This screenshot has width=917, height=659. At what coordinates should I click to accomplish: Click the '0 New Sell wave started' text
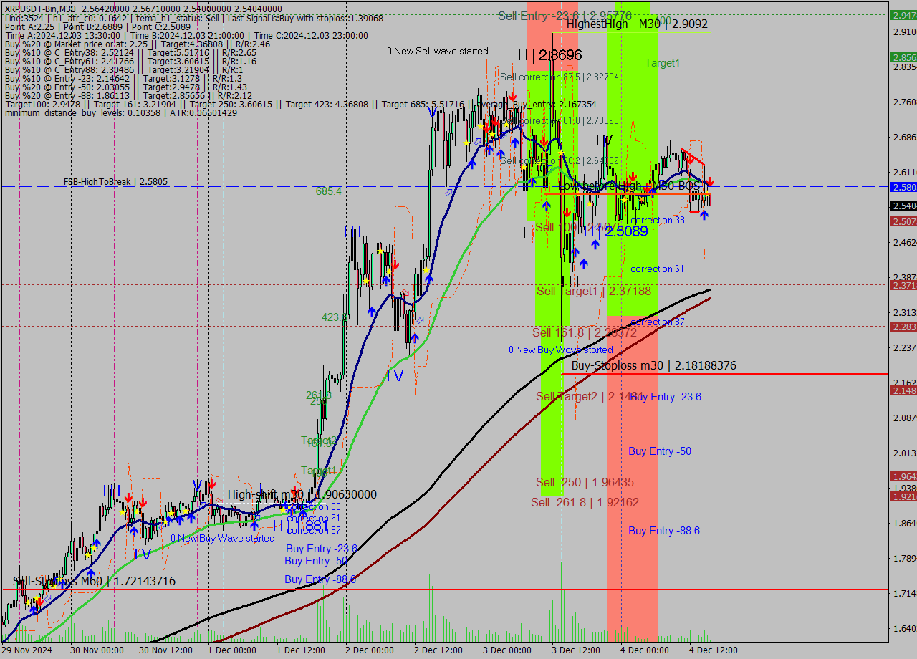click(x=438, y=52)
